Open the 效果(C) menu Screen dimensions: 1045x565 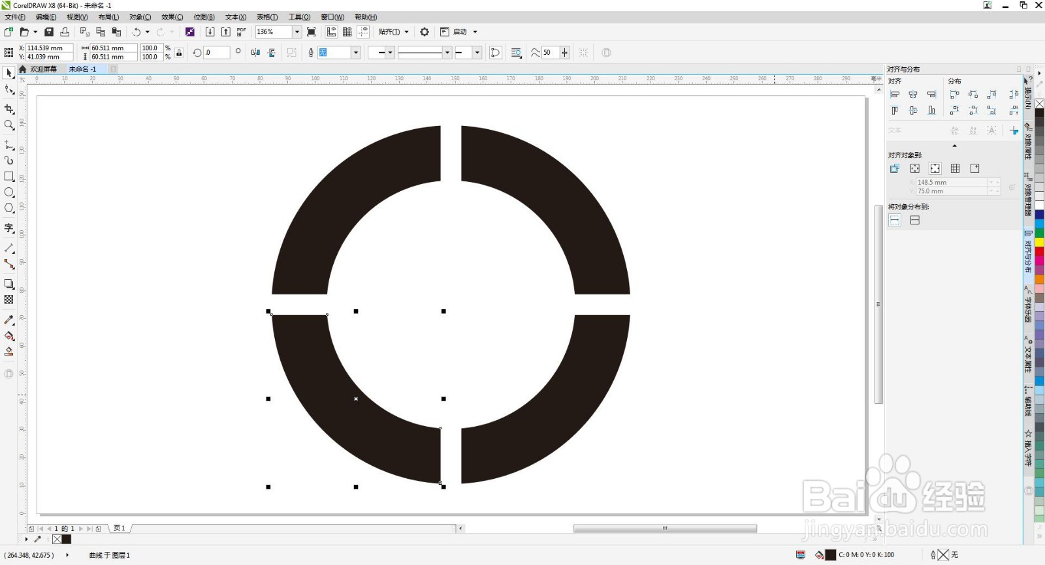[x=172, y=17]
